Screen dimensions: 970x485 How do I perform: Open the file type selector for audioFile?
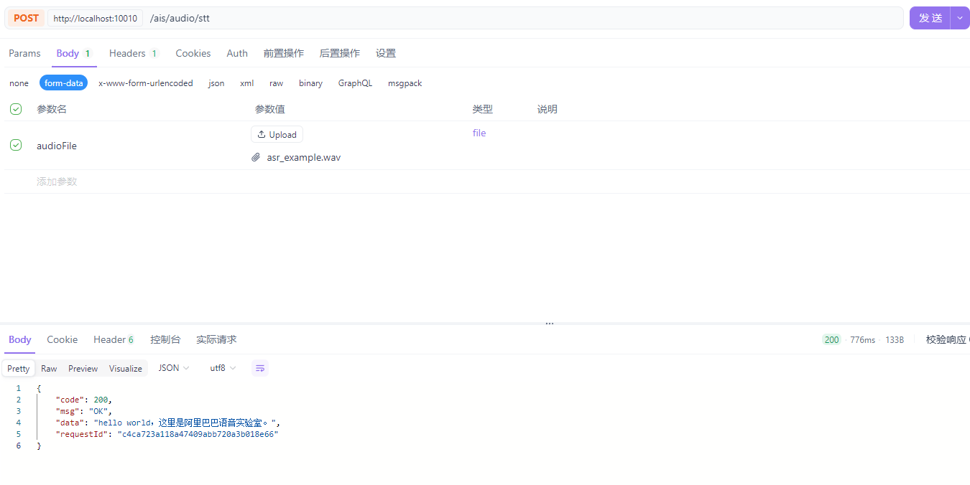tap(479, 133)
